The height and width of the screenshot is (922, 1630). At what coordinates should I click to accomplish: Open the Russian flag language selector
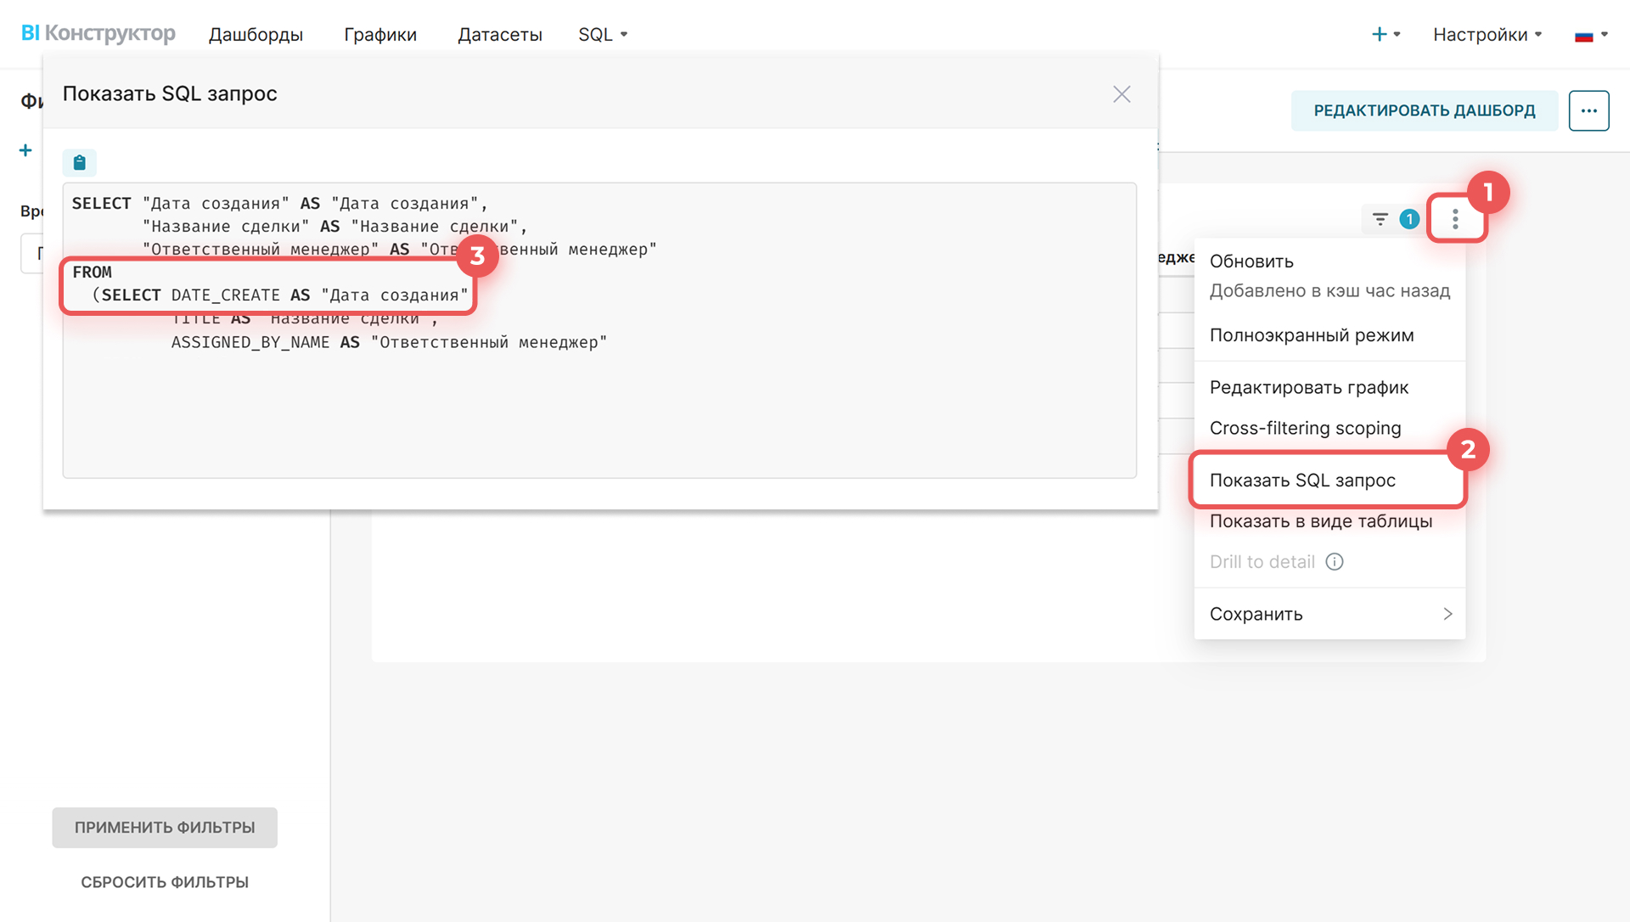1591,35
